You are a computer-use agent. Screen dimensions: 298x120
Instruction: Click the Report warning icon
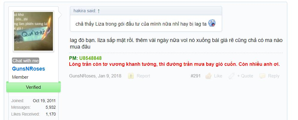pos(131,76)
